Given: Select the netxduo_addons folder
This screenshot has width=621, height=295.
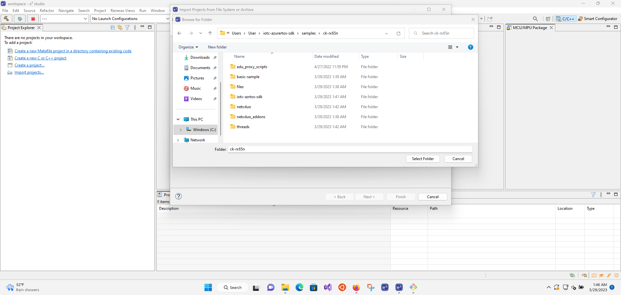Looking at the screenshot, I should (x=251, y=117).
